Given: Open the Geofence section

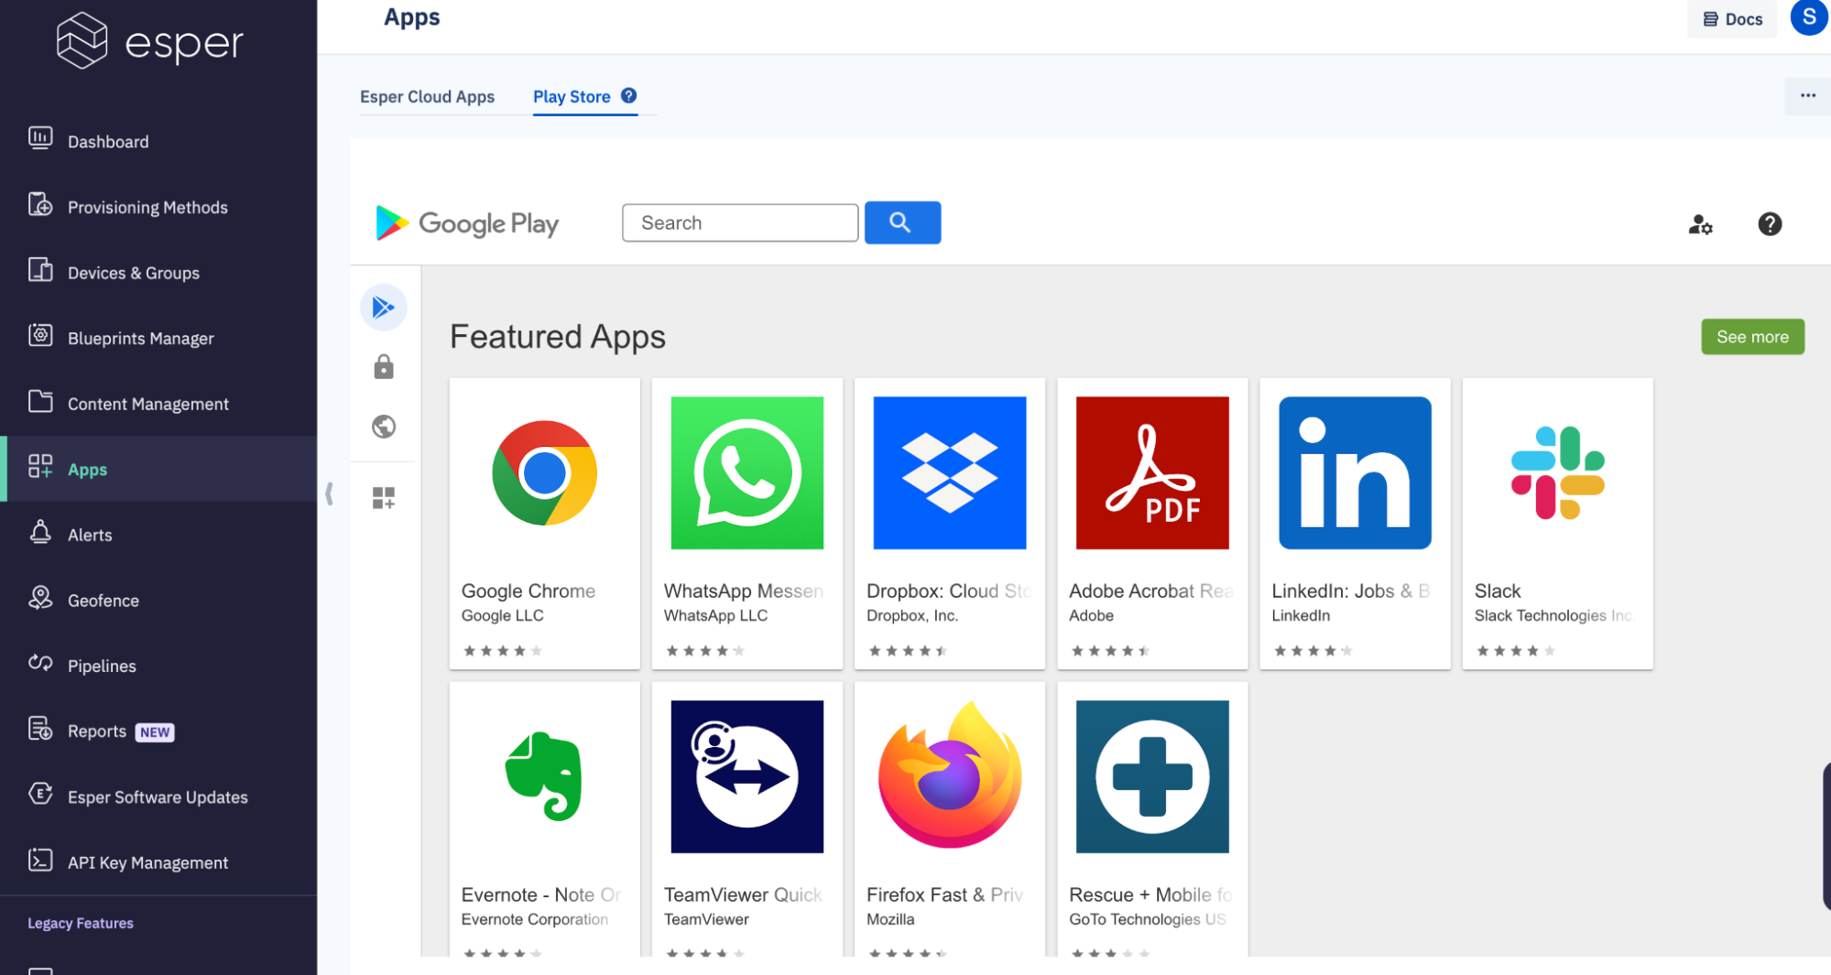Looking at the screenshot, I should [x=103, y=600].
